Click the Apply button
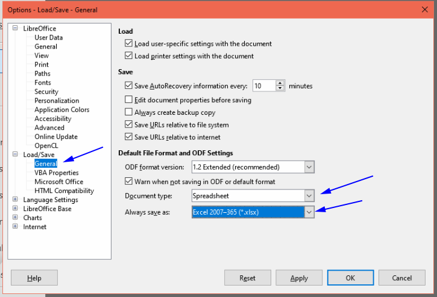 [299, 278]
